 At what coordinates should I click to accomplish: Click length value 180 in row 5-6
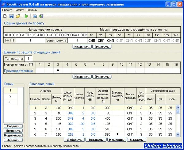tap(58, 129)
